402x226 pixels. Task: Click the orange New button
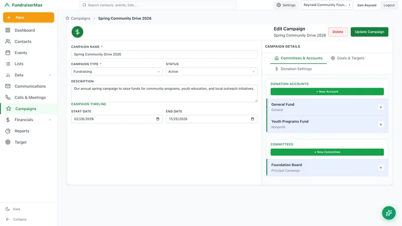coord(29,18)
